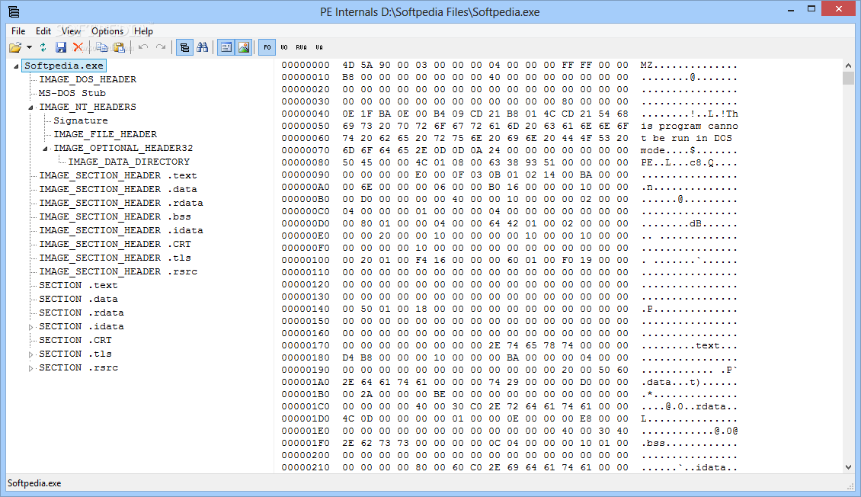The height and width of the screenshot is (497, 861).
Task: Open the Help menu
Action: click(x=143, y=31)
